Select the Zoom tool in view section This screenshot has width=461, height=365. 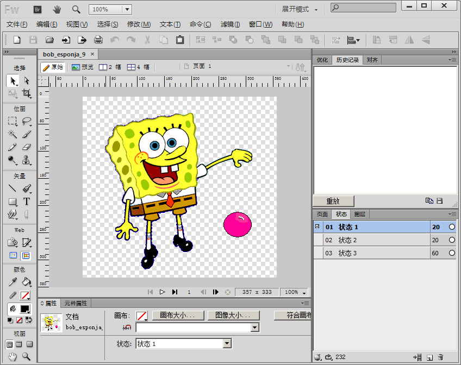point(27,356)
